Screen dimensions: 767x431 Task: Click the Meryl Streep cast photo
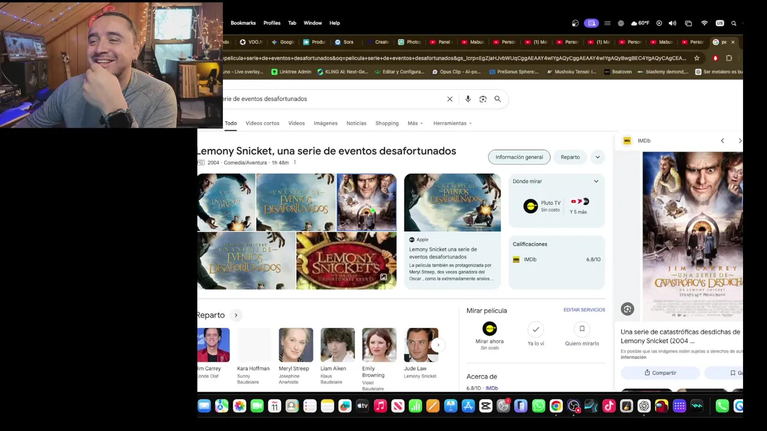(x=295, y=345)
